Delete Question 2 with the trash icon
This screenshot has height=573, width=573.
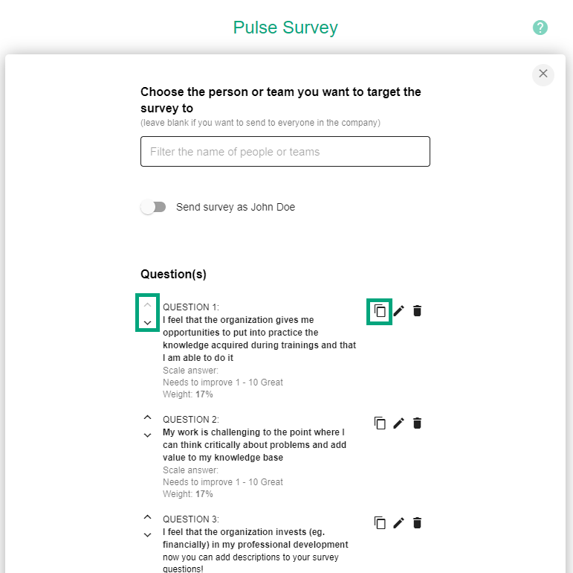[x=417, y=423]
